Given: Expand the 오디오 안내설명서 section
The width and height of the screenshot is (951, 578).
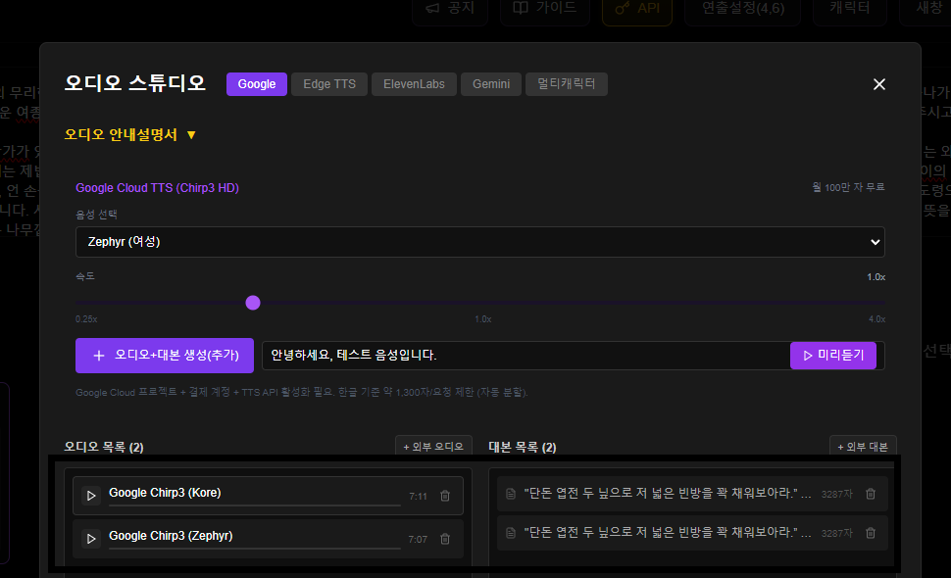Looking at the screenshot, I should click(x=130, y=135).
